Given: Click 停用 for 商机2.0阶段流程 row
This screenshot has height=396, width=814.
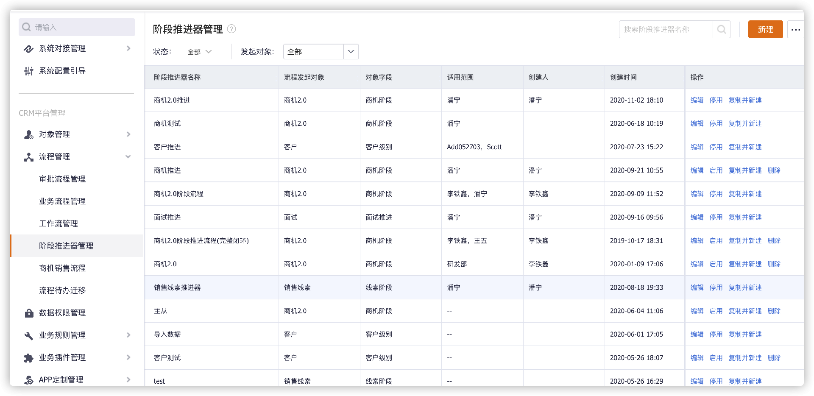Looking at the screenshot, I should [x=716, y=194].
